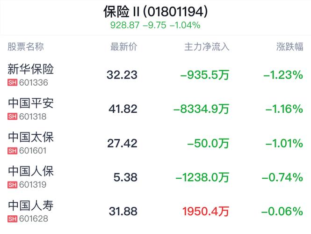Open 中国太保 stock row

(x=155, y=143)
